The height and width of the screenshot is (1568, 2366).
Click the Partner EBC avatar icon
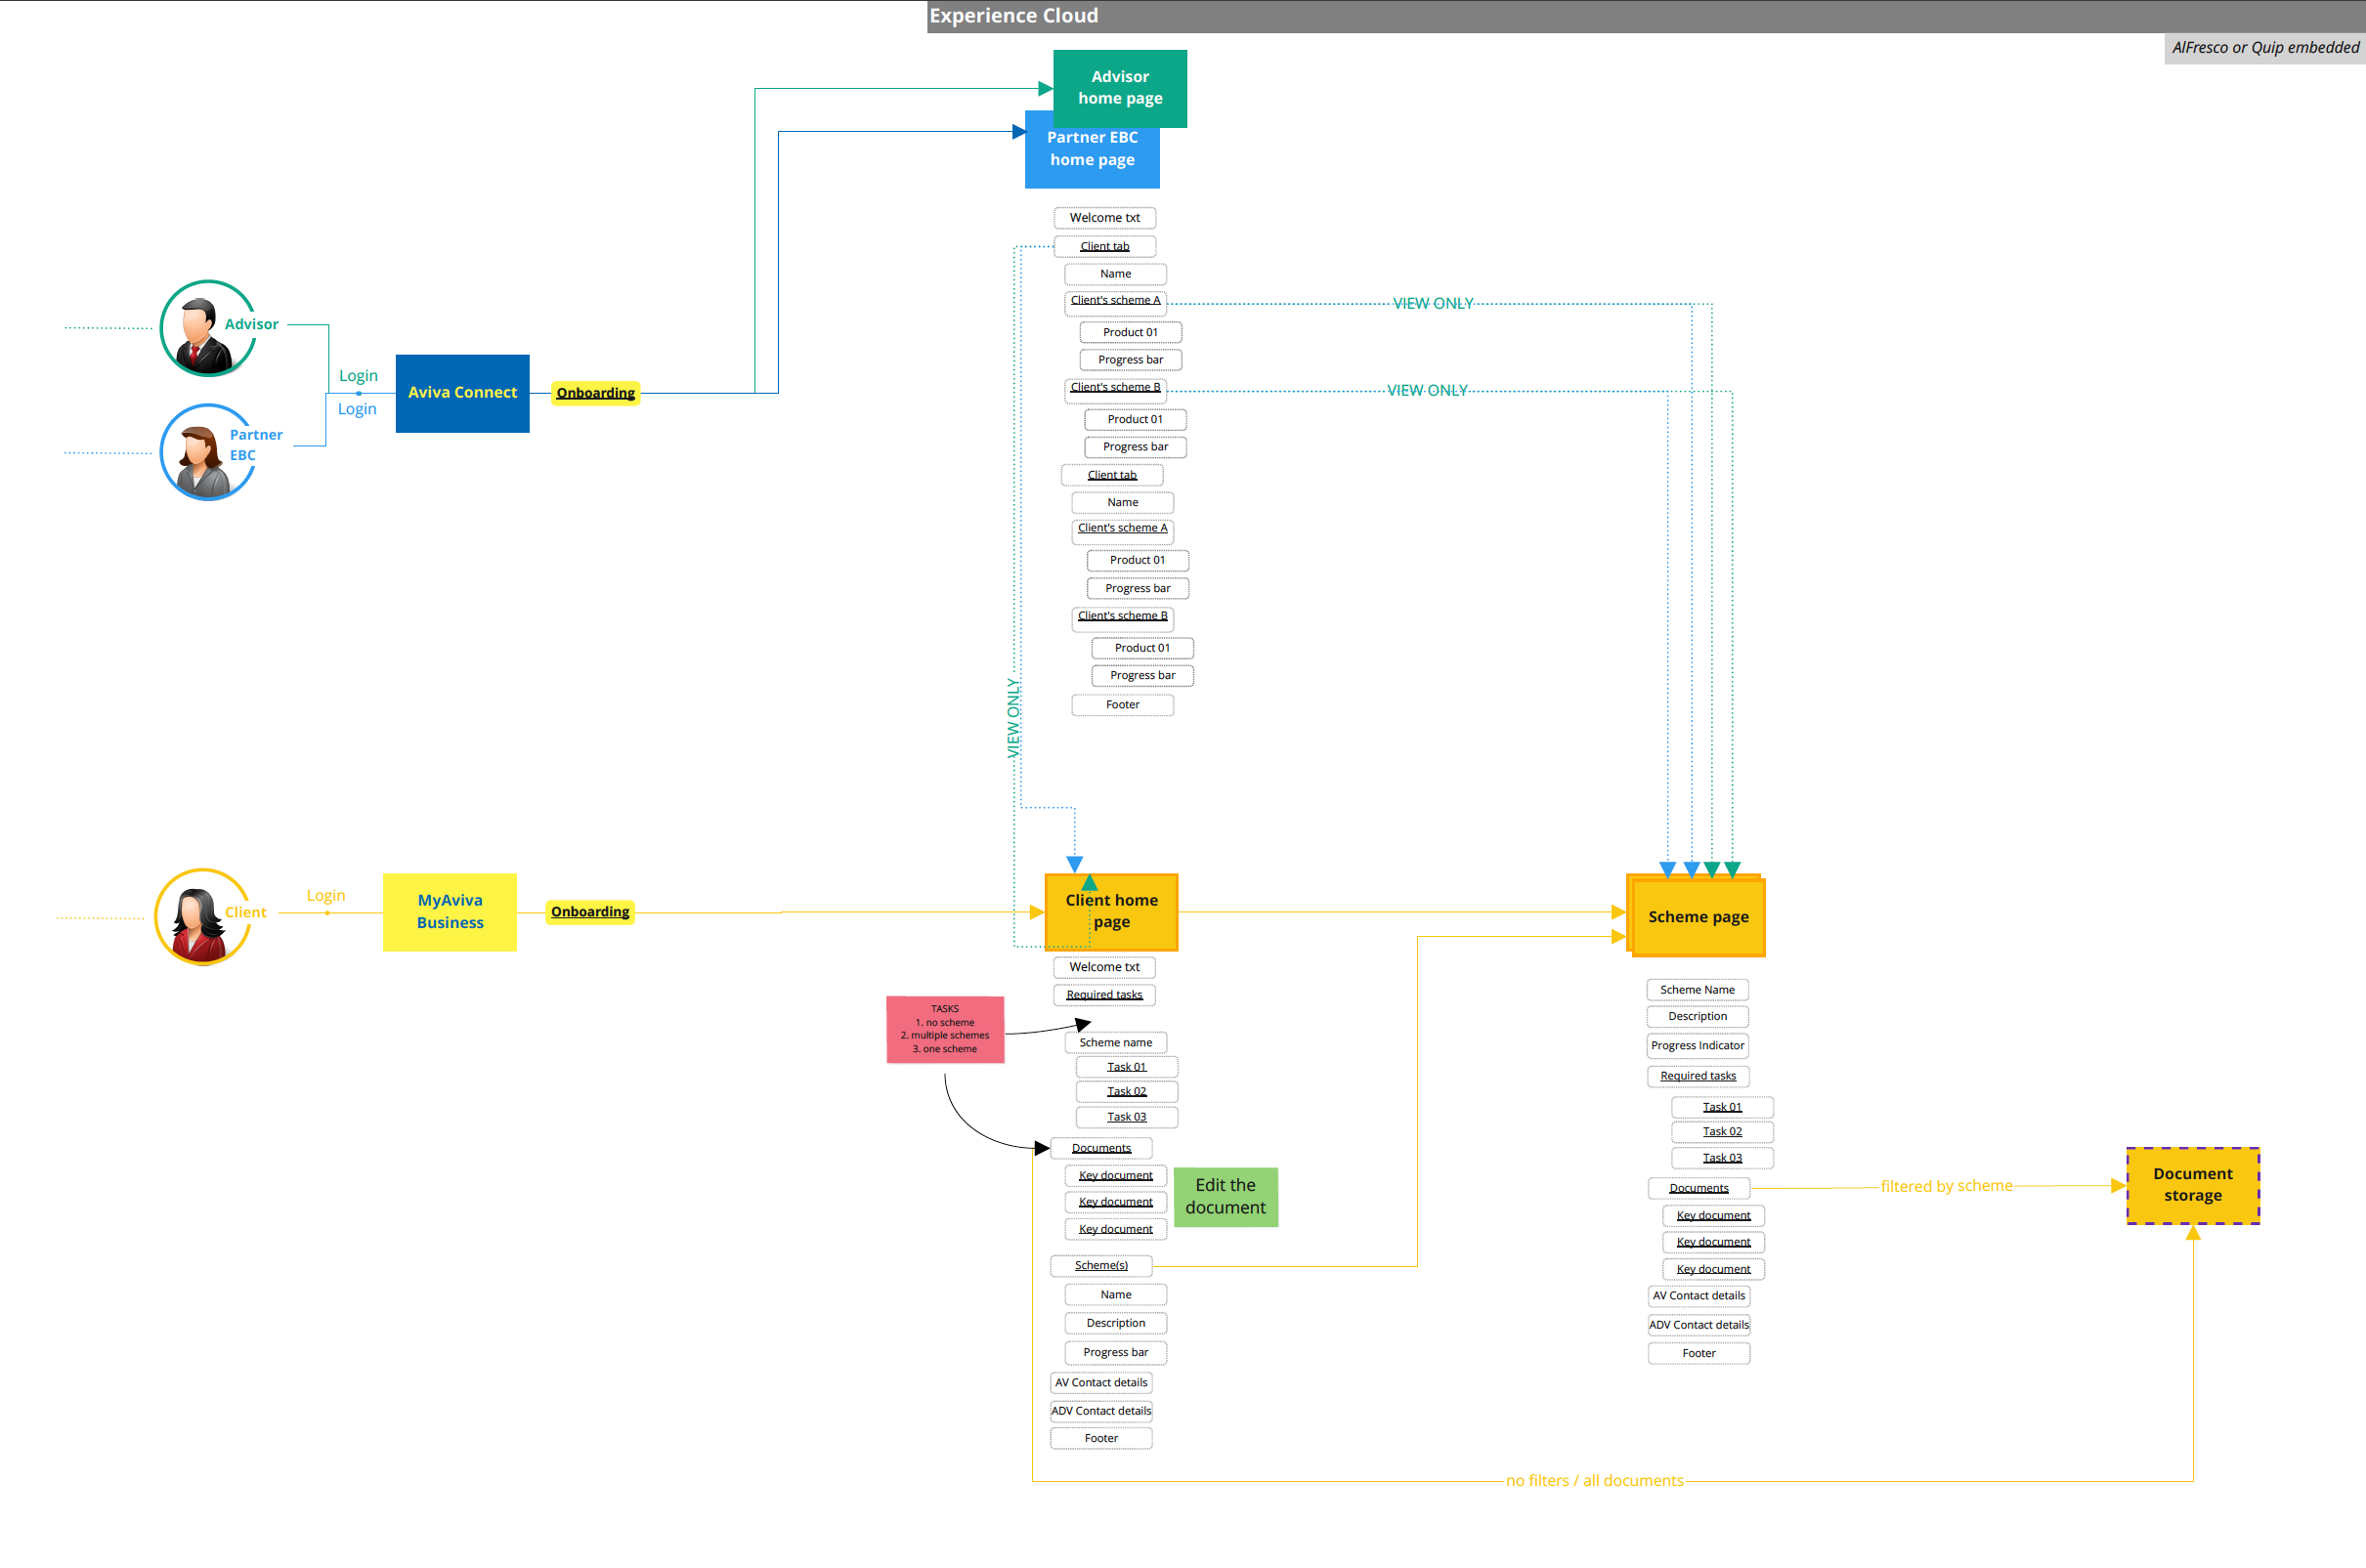[x=203, y=455]
